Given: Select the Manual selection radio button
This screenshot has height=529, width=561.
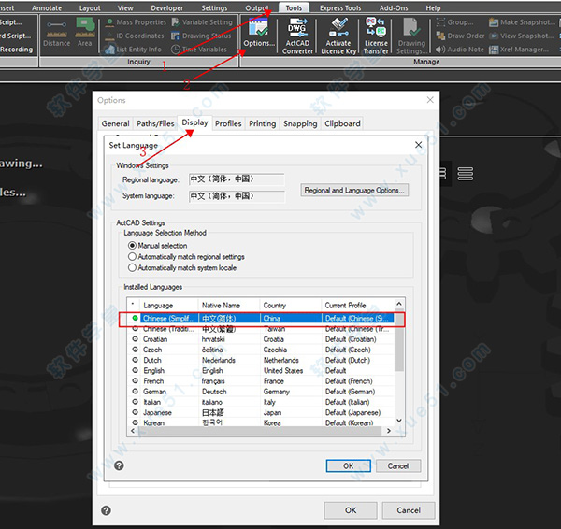Looking at the screenshot, I should click(x=132, y=246).
